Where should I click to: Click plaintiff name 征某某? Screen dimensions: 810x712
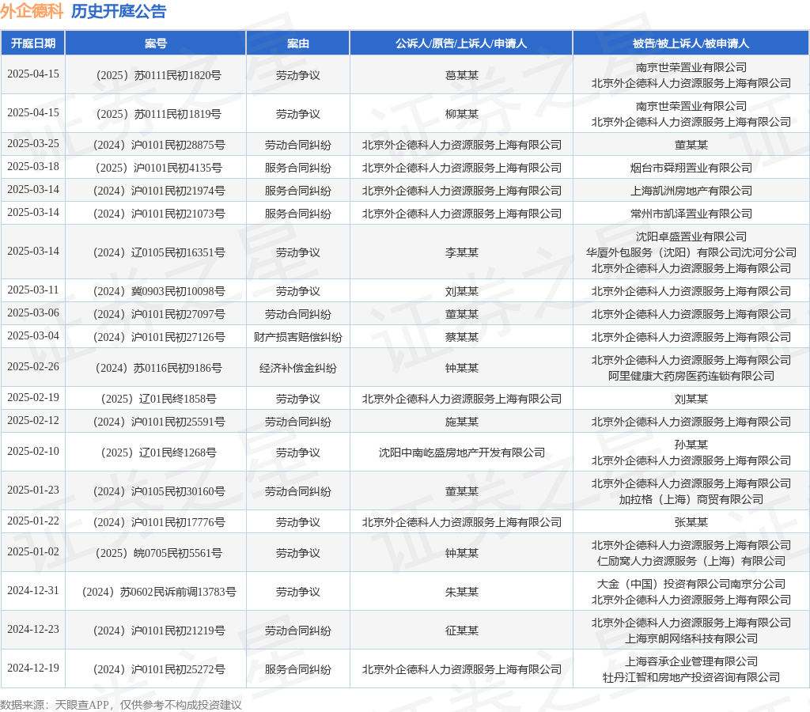point(461,631)
